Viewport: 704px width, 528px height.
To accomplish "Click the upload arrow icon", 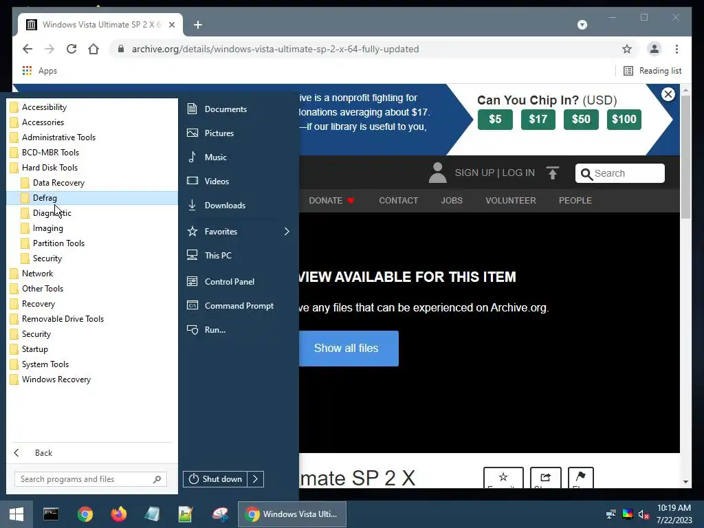I will (x=553, y=173).
